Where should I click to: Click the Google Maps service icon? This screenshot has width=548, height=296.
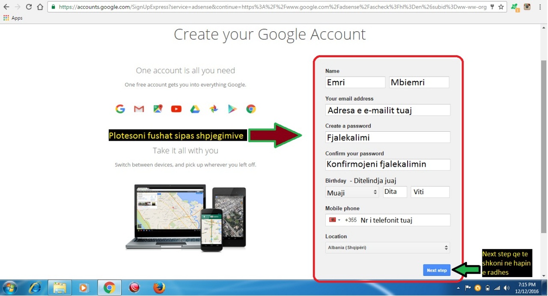pyautogui.click(x=158, y=109)
